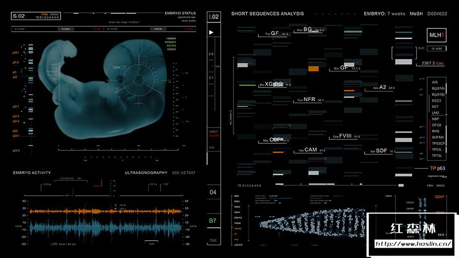Image resolution: width=459 pixels, height=258 pixels.
Task: Select NBP in the gene list
Action: (436, 119)
